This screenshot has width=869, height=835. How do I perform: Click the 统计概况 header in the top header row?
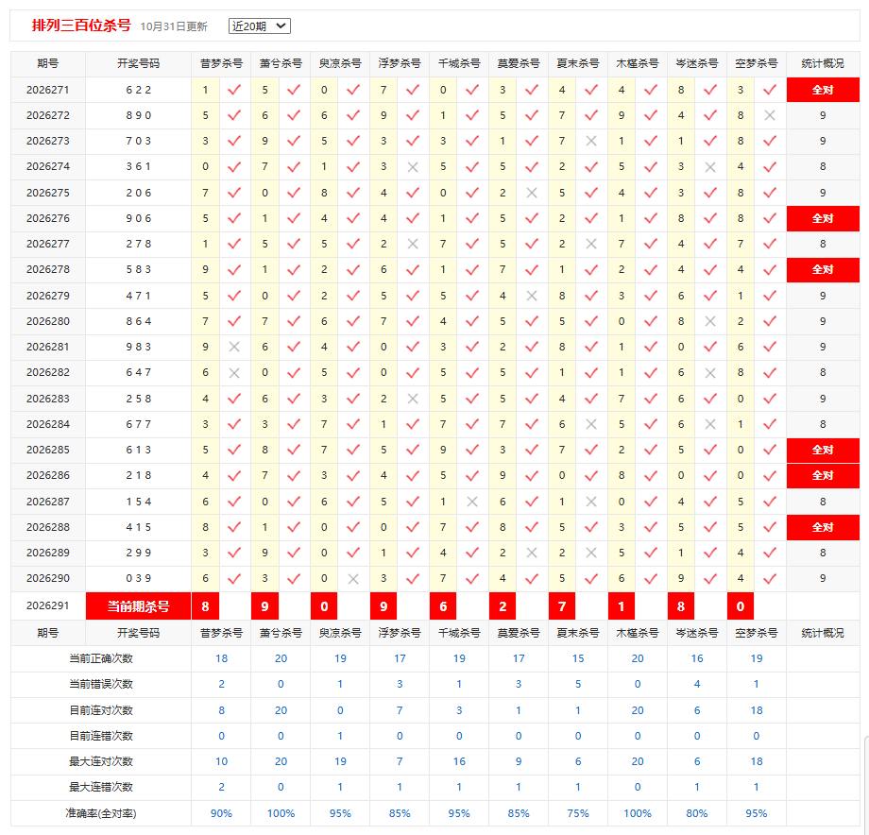tap(823, 63)
